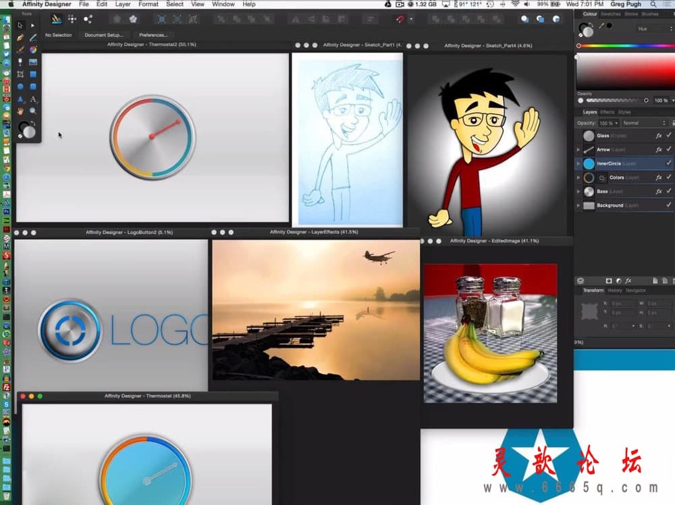
Task: Switch to the Effects tab
Action: (607, 112)
